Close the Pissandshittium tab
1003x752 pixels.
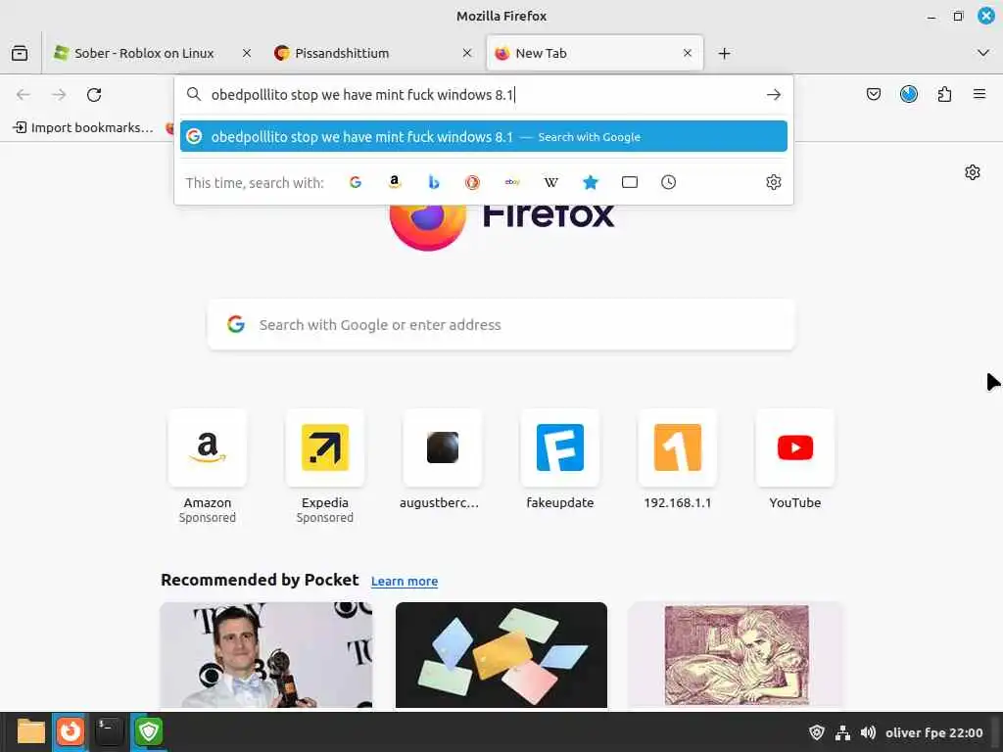tap(467, 53)
